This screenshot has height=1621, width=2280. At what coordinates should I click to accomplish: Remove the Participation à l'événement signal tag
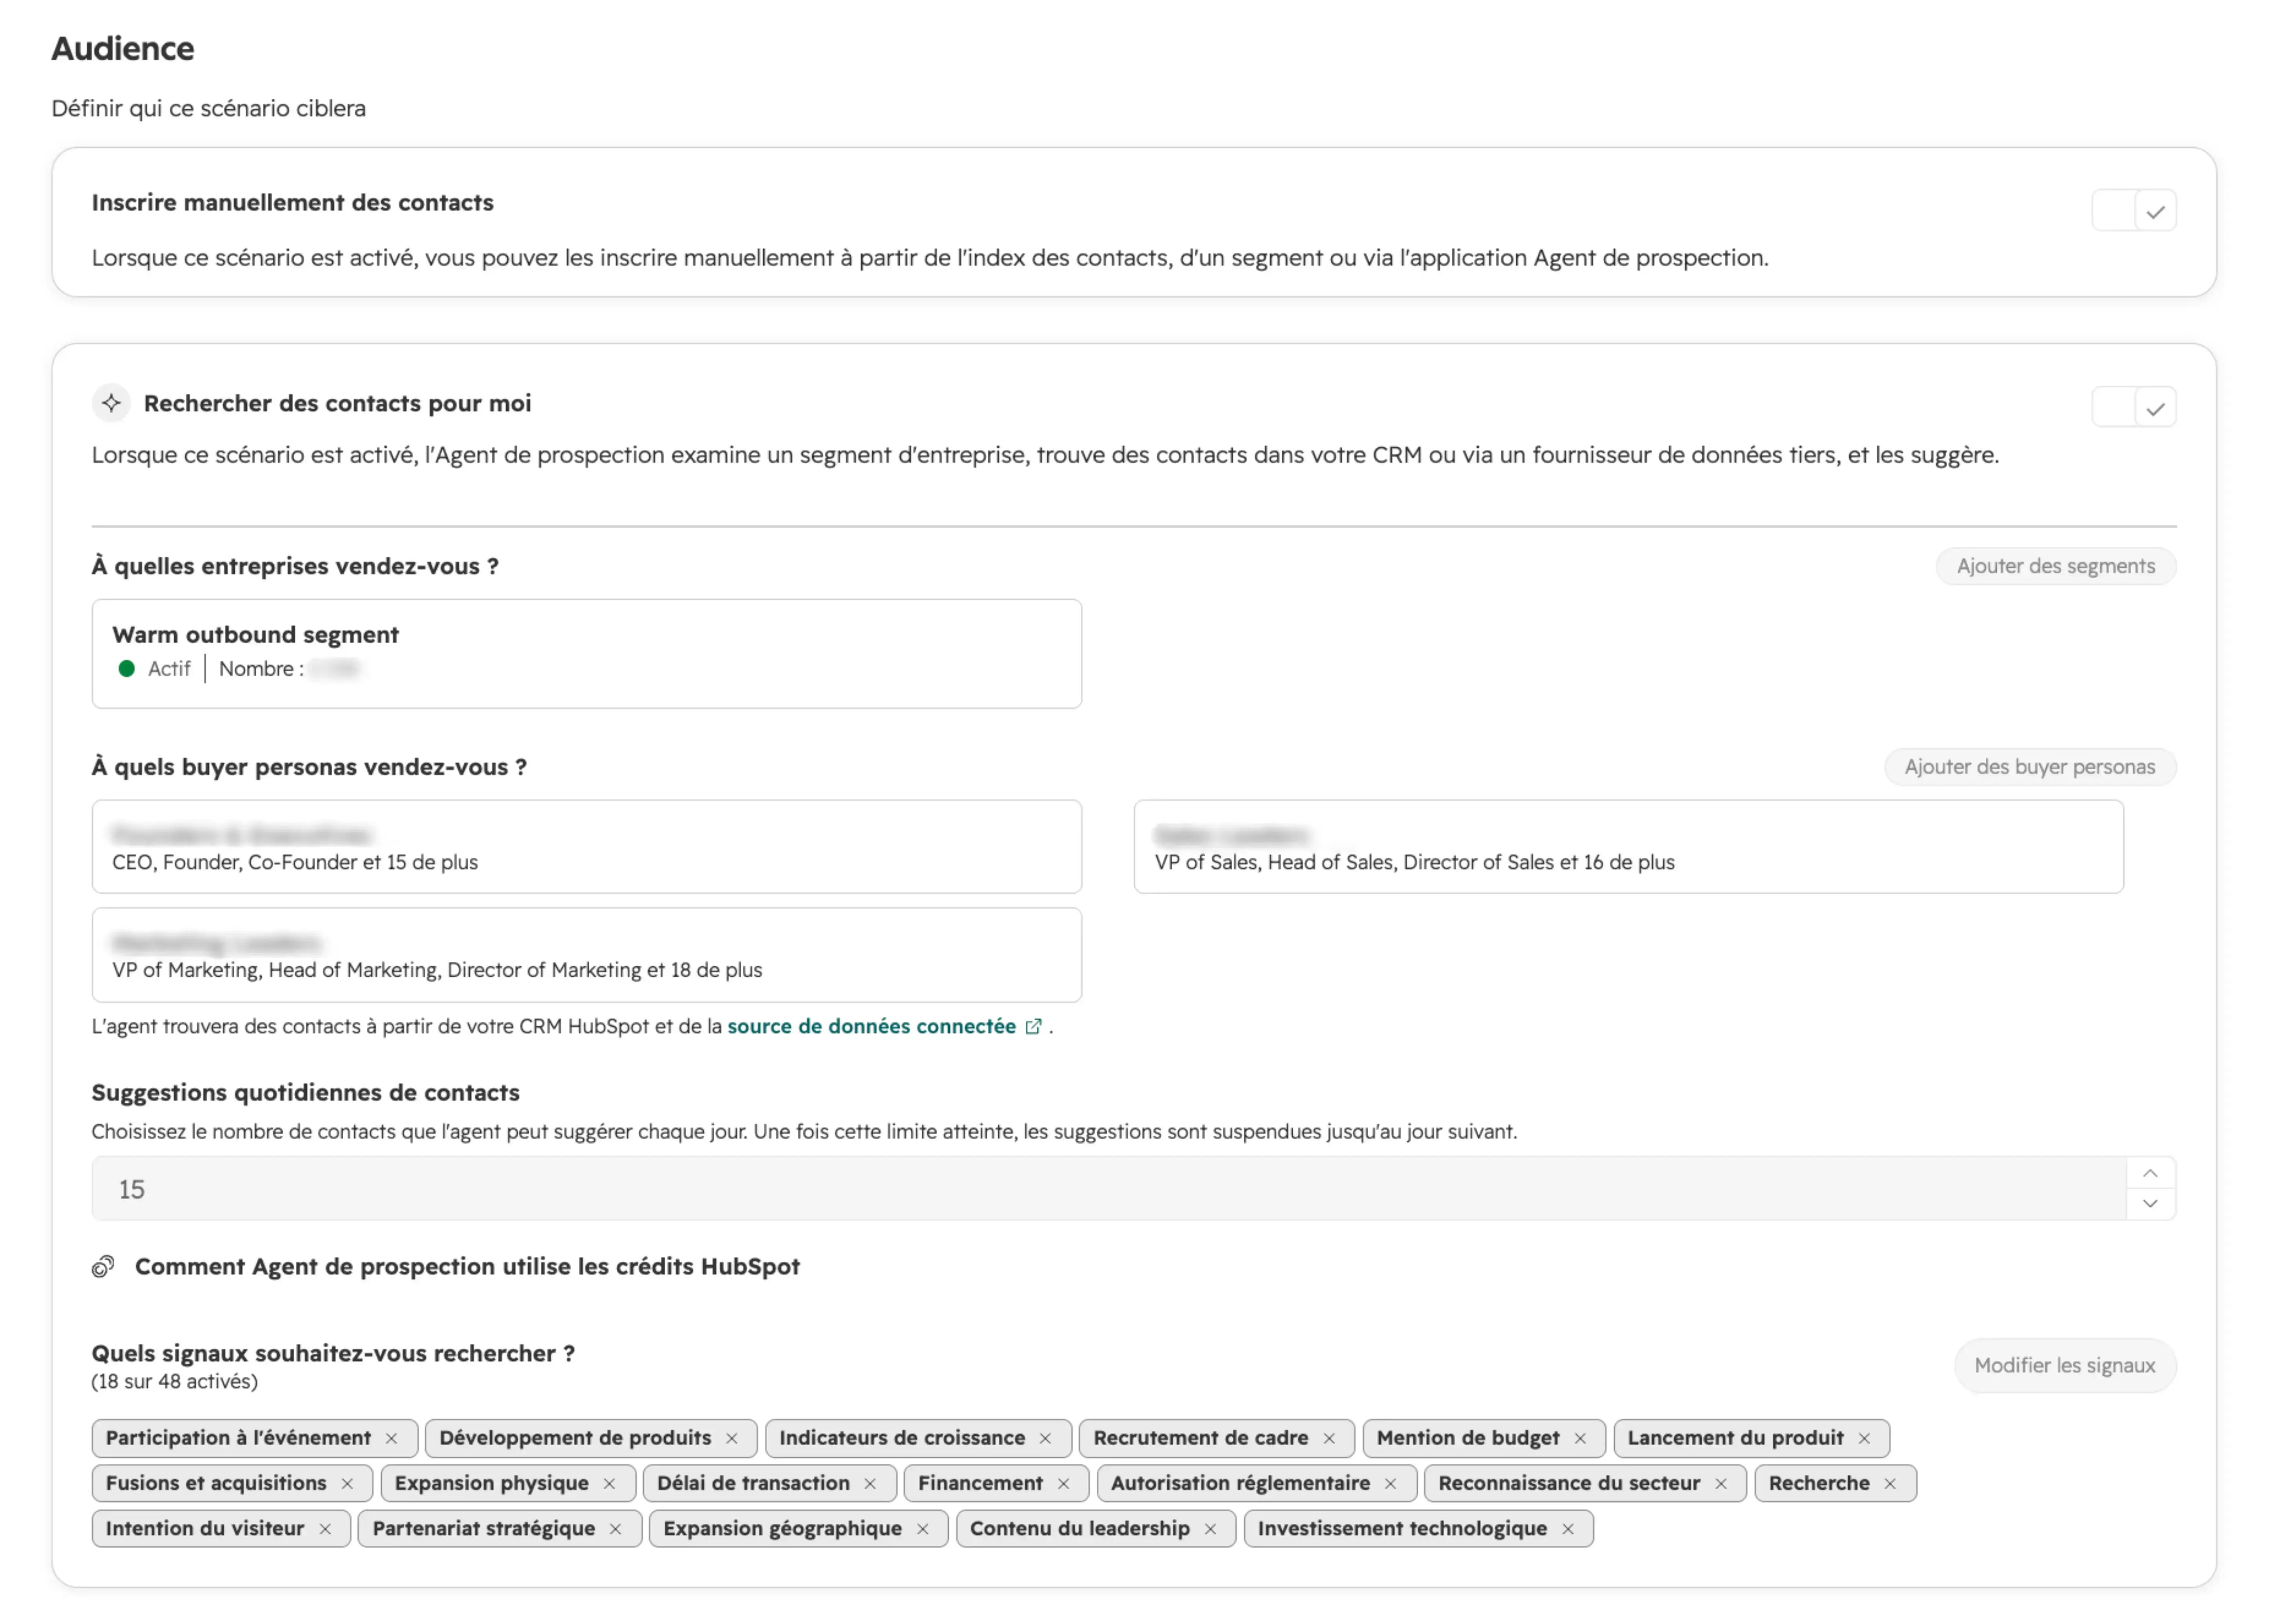pos(391,1438)
